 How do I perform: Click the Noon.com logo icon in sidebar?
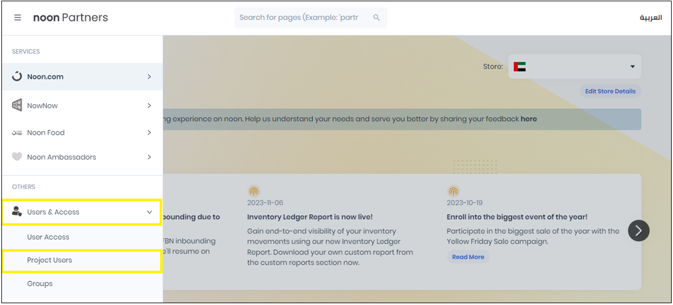[x=17, y=77]
